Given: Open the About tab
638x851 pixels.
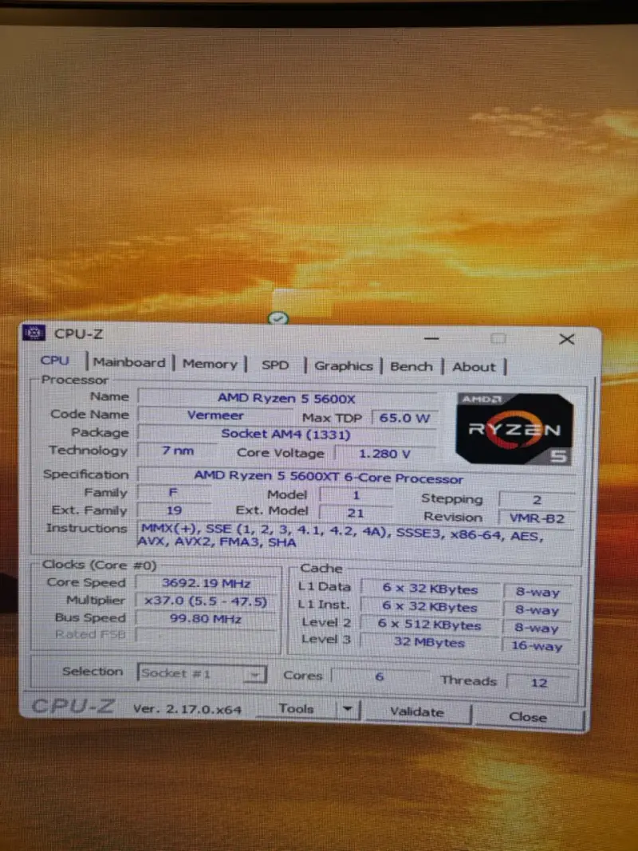Looking at the screenshot, I should (x=474, y=367).
